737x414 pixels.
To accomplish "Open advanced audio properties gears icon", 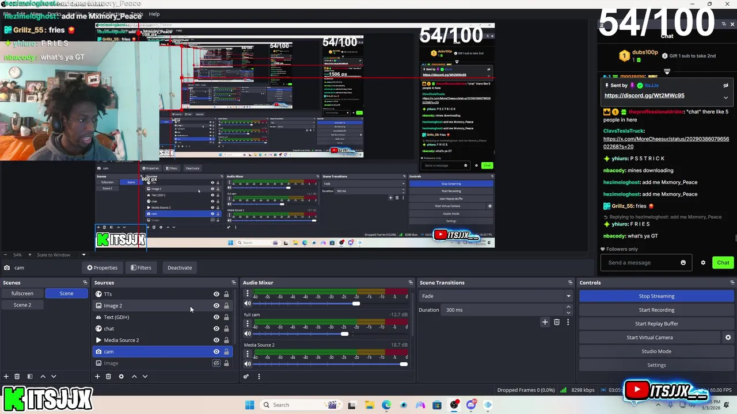I will (246, 377).
